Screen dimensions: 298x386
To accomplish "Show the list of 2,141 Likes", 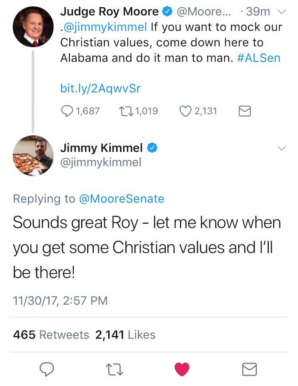I will click(x=125, y=335).
